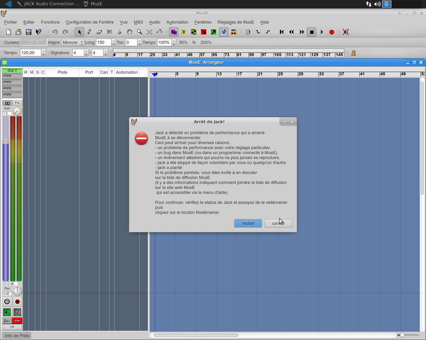Open the Fichier menu
This screenshot has height=340, width=426.
(x=11, y=22)
